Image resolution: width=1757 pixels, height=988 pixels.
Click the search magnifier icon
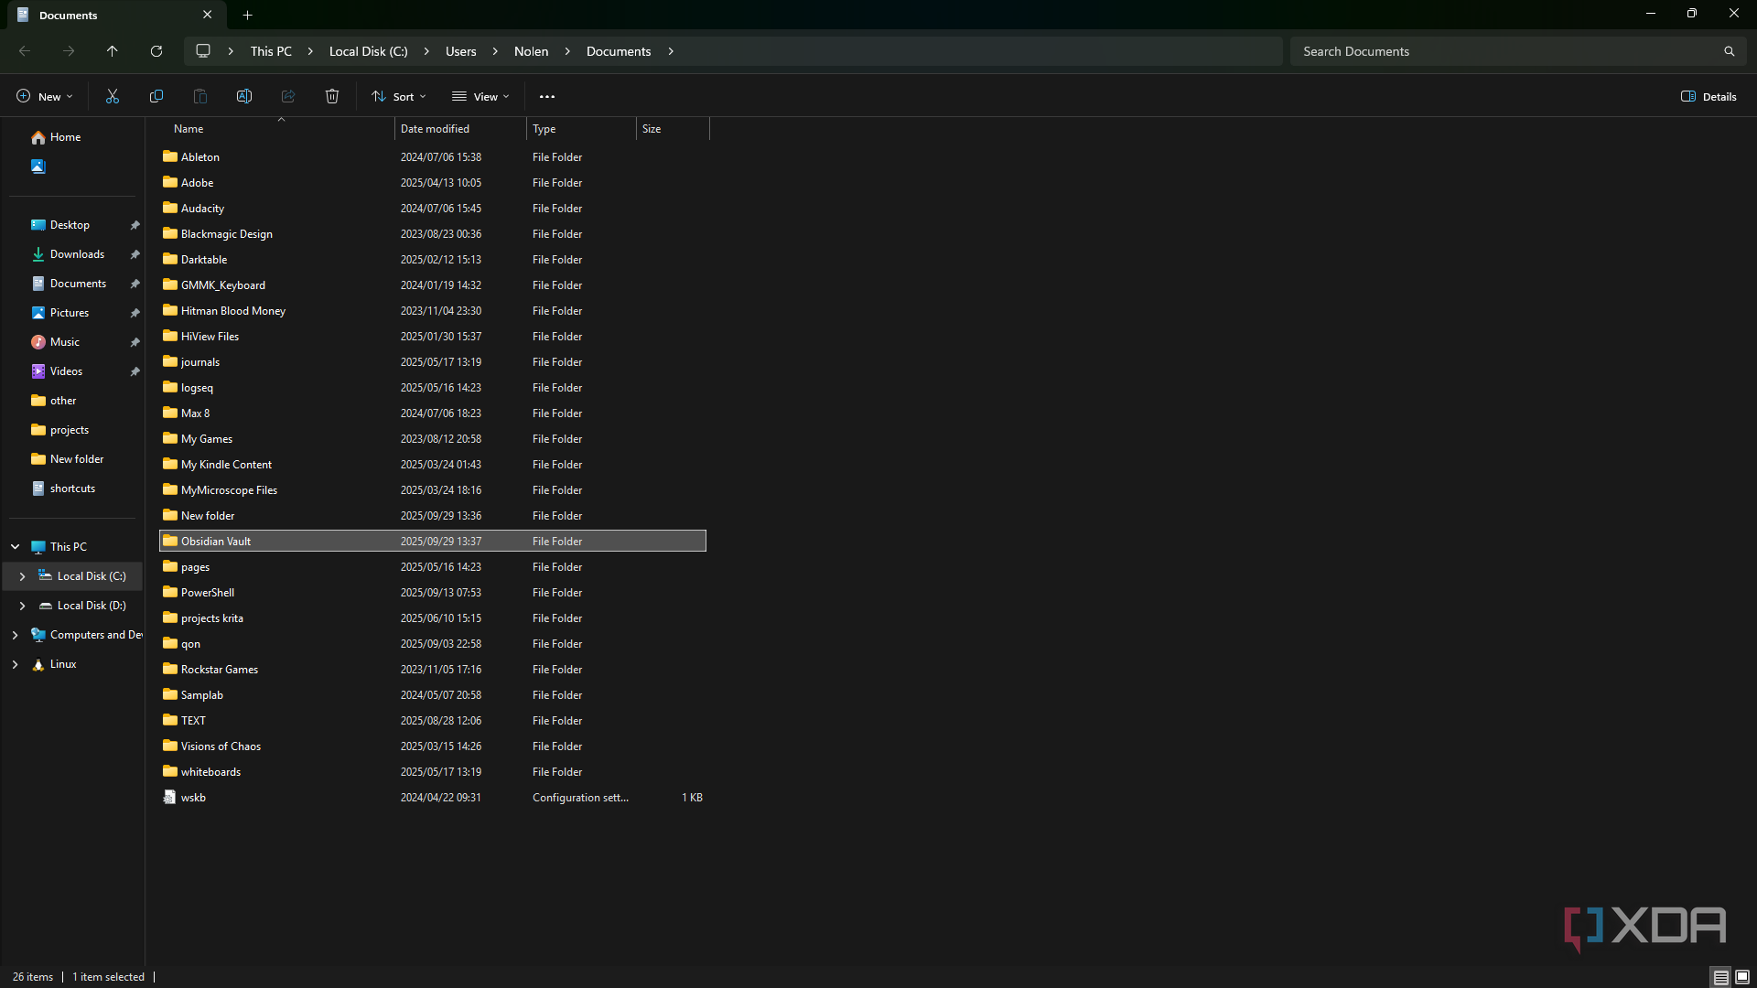pyautogui.click(x=1729, y=51)
